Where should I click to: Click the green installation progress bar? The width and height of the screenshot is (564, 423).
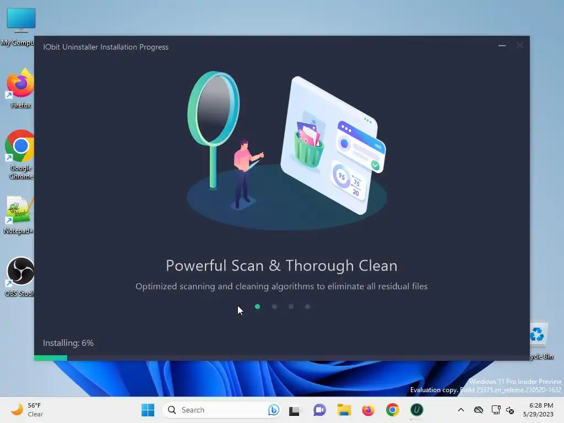coord(50,358)
